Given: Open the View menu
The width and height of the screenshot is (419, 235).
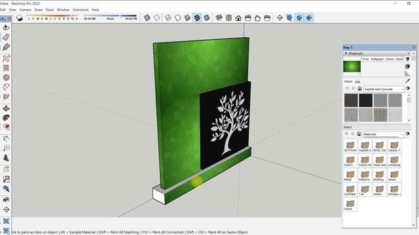Looking at the screenshot, I should [x=12, y=10].
